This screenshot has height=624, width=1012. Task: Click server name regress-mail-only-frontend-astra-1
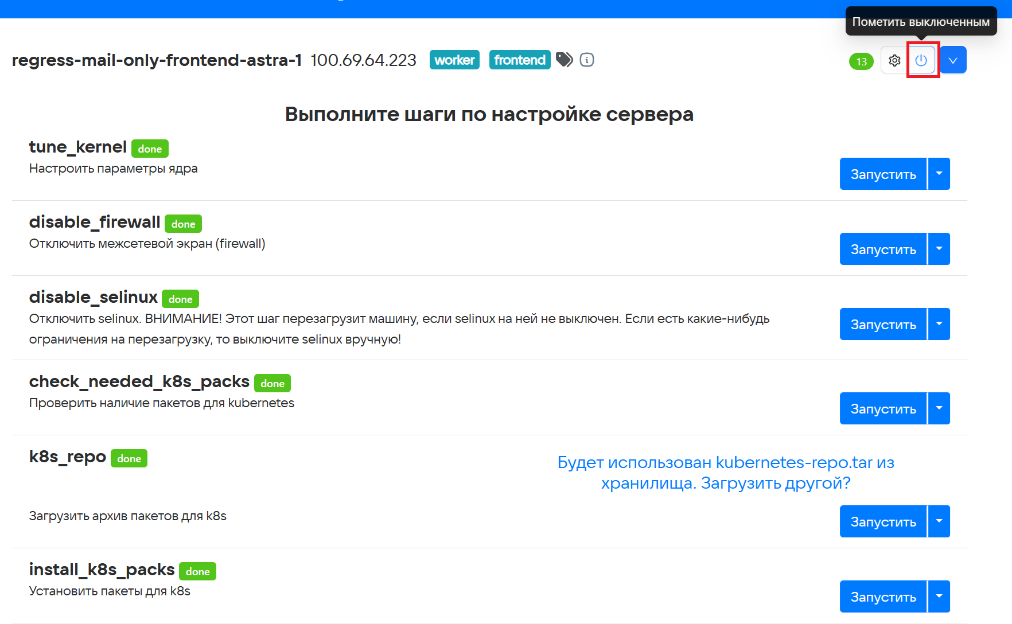(x=157, y=60)
